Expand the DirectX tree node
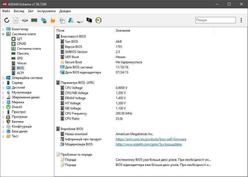This screenshot has height=177, width=248. pos(3,107)
